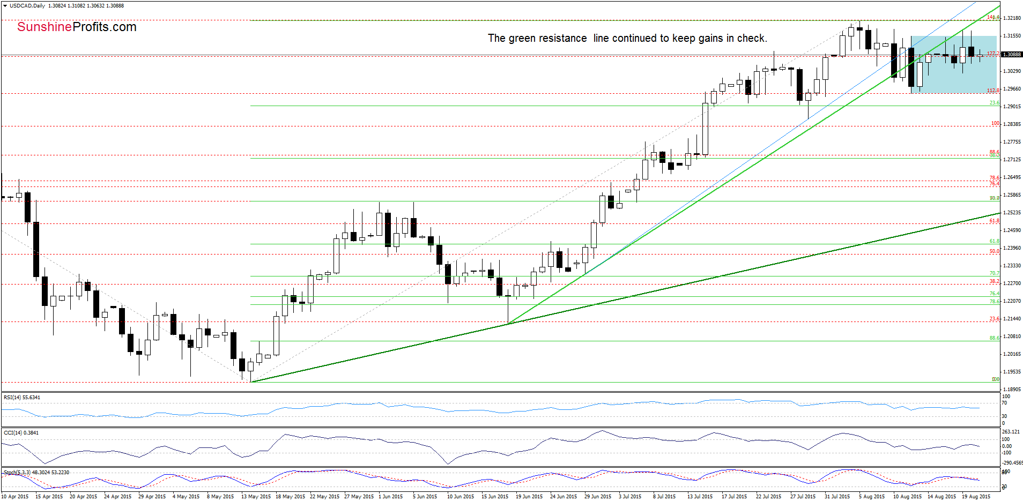Click the 263.121 CCI scale value
Viewport: 1023px width, 501px height.
point(1011,432)
